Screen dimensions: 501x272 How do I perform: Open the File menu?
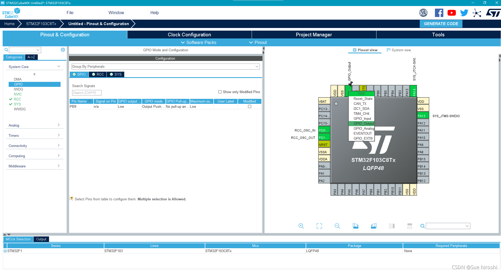click(x=70, y=13)
